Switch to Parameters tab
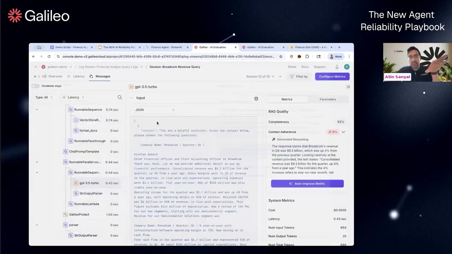 (328, 99)
